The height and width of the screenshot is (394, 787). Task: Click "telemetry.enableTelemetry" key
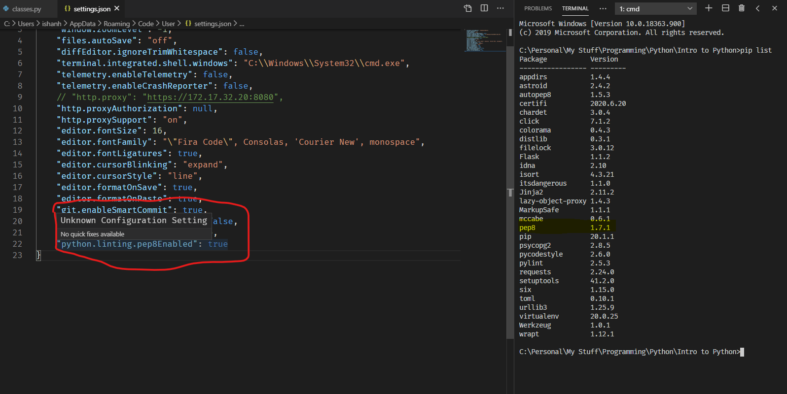coord(124,74)
